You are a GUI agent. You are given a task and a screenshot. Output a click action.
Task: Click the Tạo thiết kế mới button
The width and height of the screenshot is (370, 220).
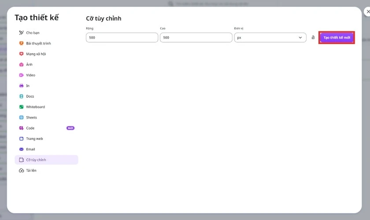pos(337,37)
